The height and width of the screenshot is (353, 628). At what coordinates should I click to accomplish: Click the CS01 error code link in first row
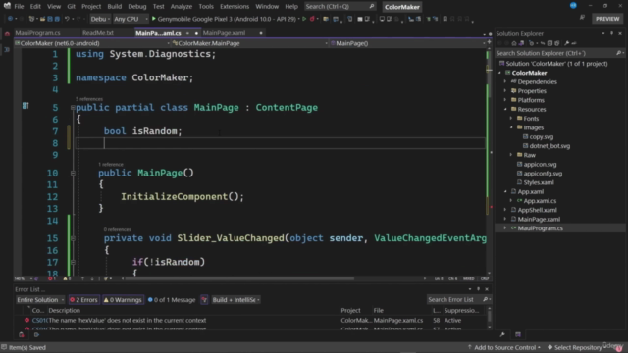coord(39,321)
